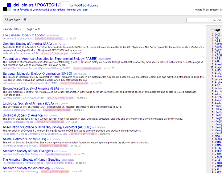
Task: Delete the ACUBE bookmark
Action: (x=101, y=127)
